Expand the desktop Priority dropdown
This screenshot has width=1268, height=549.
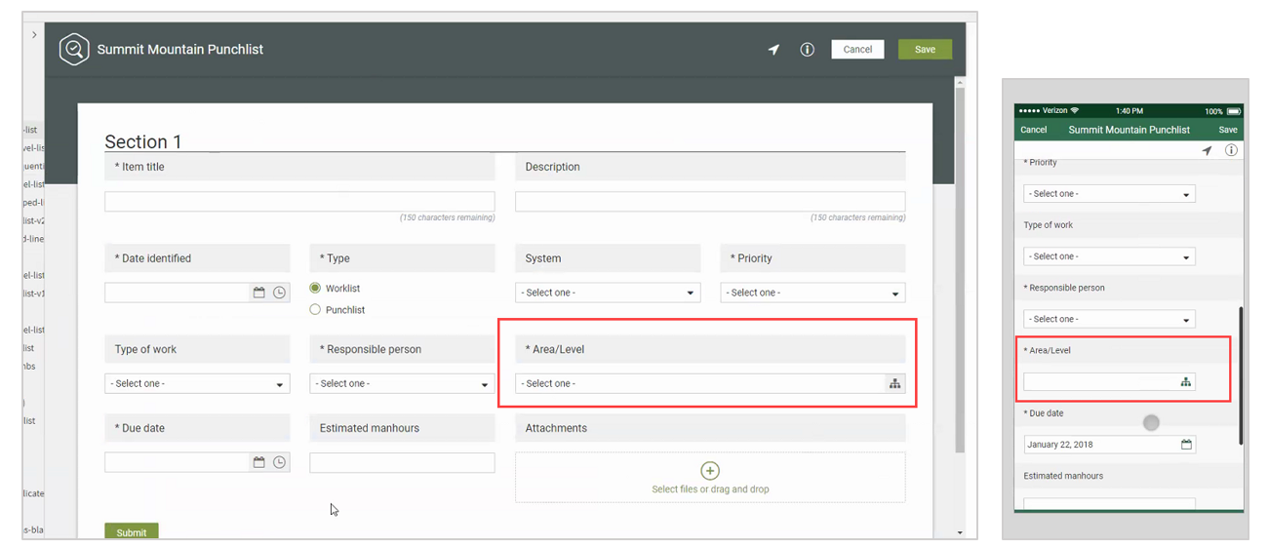pos(812,293)
